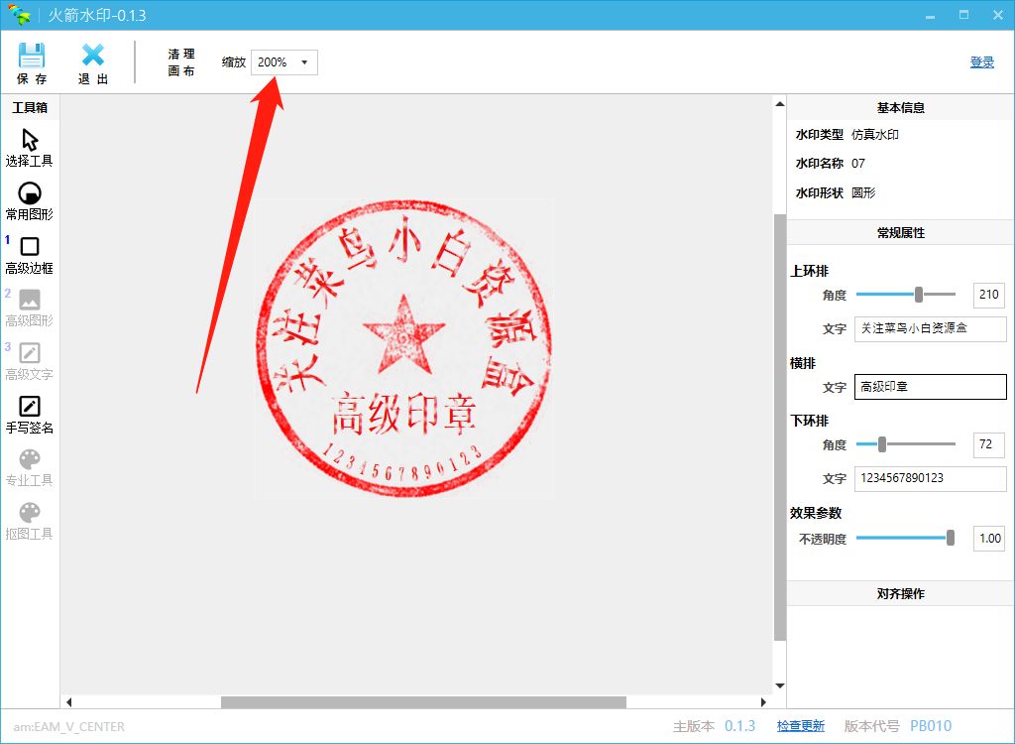
Task: Click the 火箭水印 app logo icon
Action: pos(18,15)
